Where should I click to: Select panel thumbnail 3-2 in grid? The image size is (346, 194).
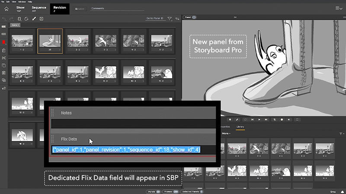pos(106,41)
